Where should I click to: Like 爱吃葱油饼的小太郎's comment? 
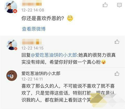pyautogui.click(x=117, y=74)
